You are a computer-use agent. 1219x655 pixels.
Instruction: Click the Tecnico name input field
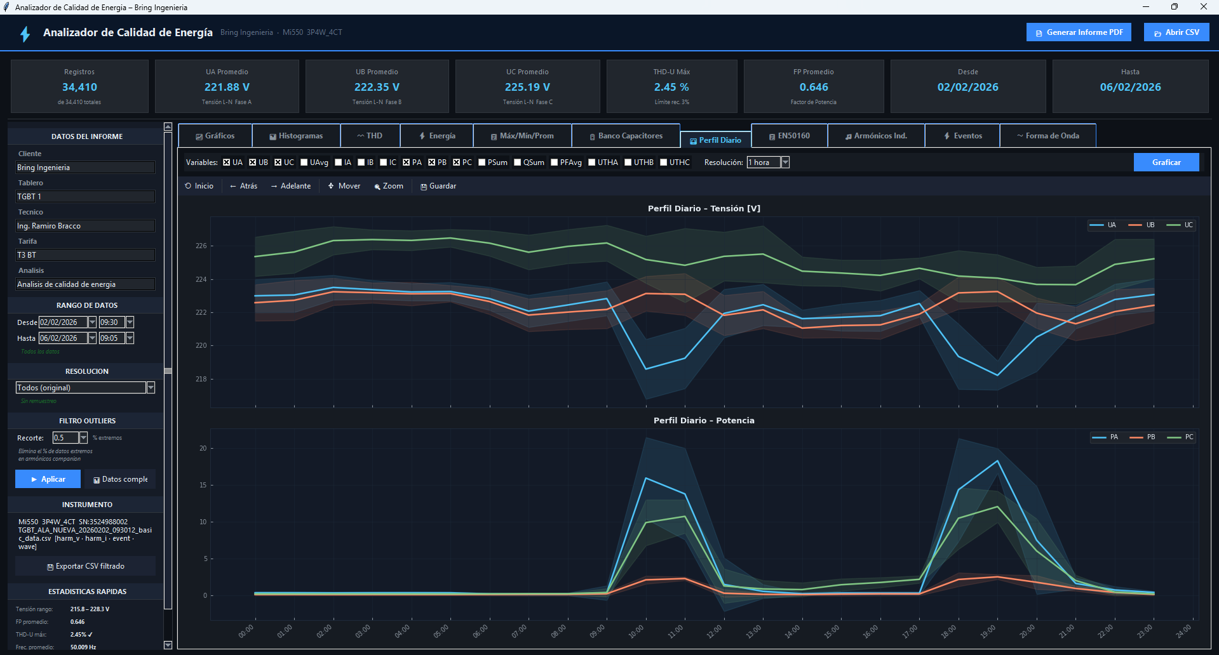pyautogui.click(x=85, y=226)
